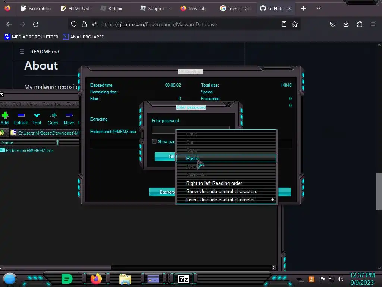This screenshot has height=287, width=382.
Task: Switch to the Support tab
Action: (156, 9)
